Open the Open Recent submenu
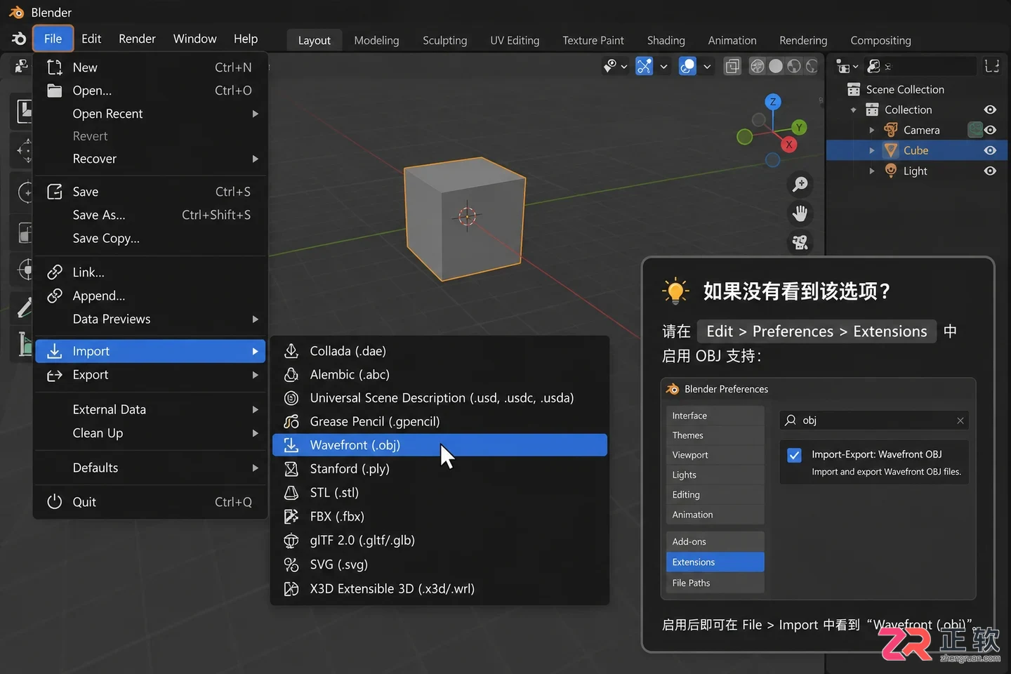The image size is (1011, 674). [150, 114]
